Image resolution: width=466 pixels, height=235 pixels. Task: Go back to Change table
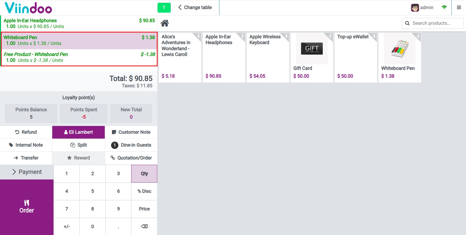tap(195, 8)
